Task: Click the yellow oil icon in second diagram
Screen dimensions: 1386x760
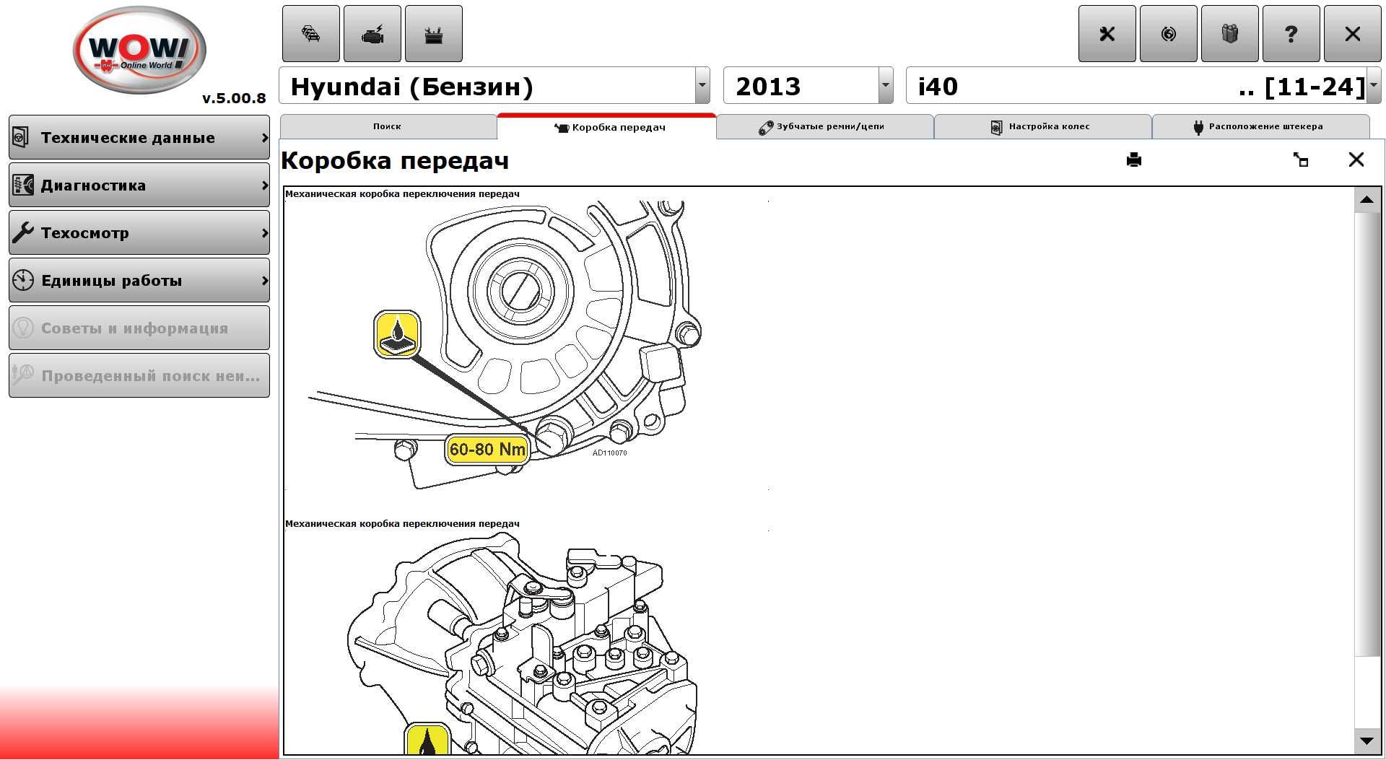Action: (427, 740)
